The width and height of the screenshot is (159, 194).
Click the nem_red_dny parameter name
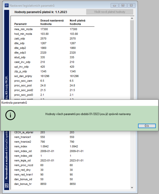tap(22, 170)
